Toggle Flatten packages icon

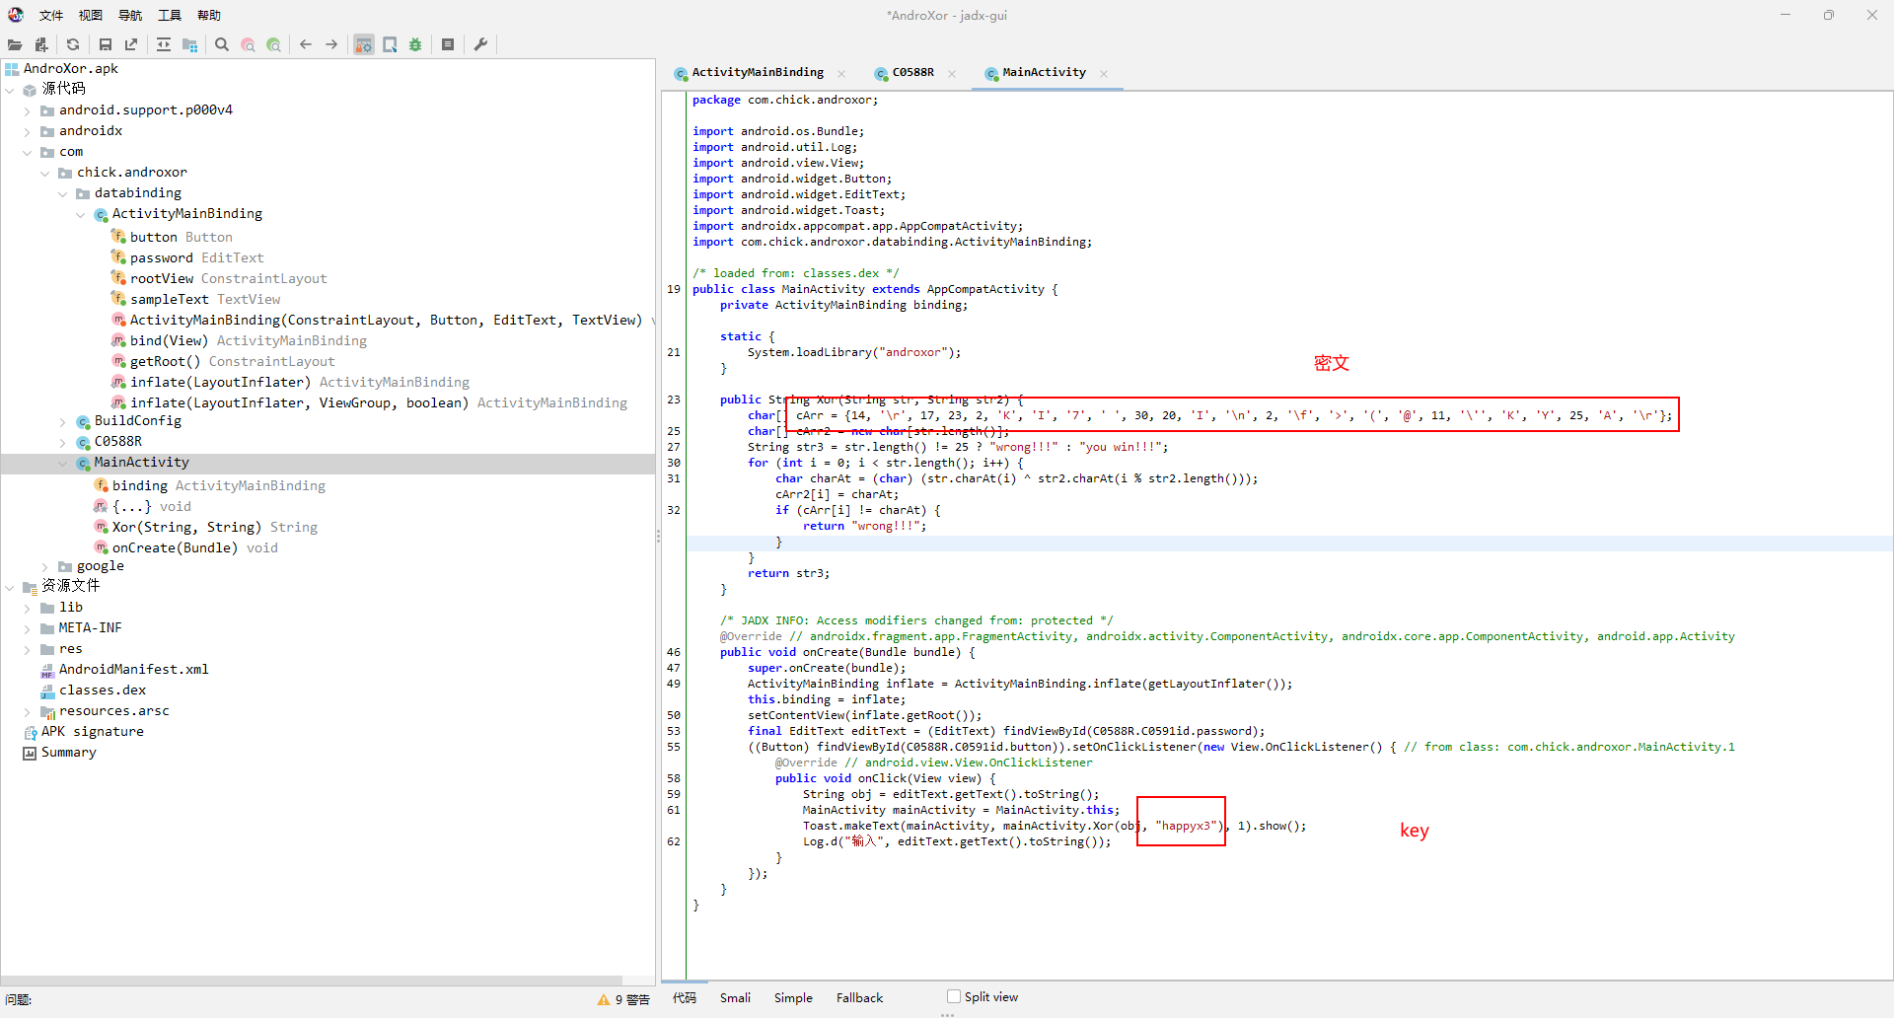190,44
